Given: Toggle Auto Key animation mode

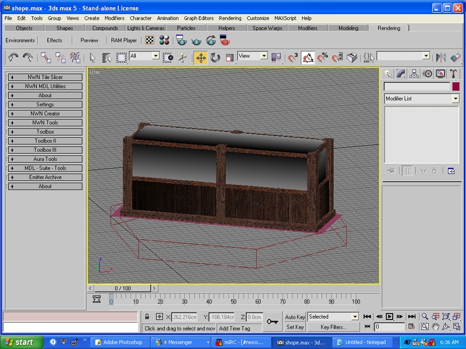Looking at the screenshot, I should (x=295, y=317).
